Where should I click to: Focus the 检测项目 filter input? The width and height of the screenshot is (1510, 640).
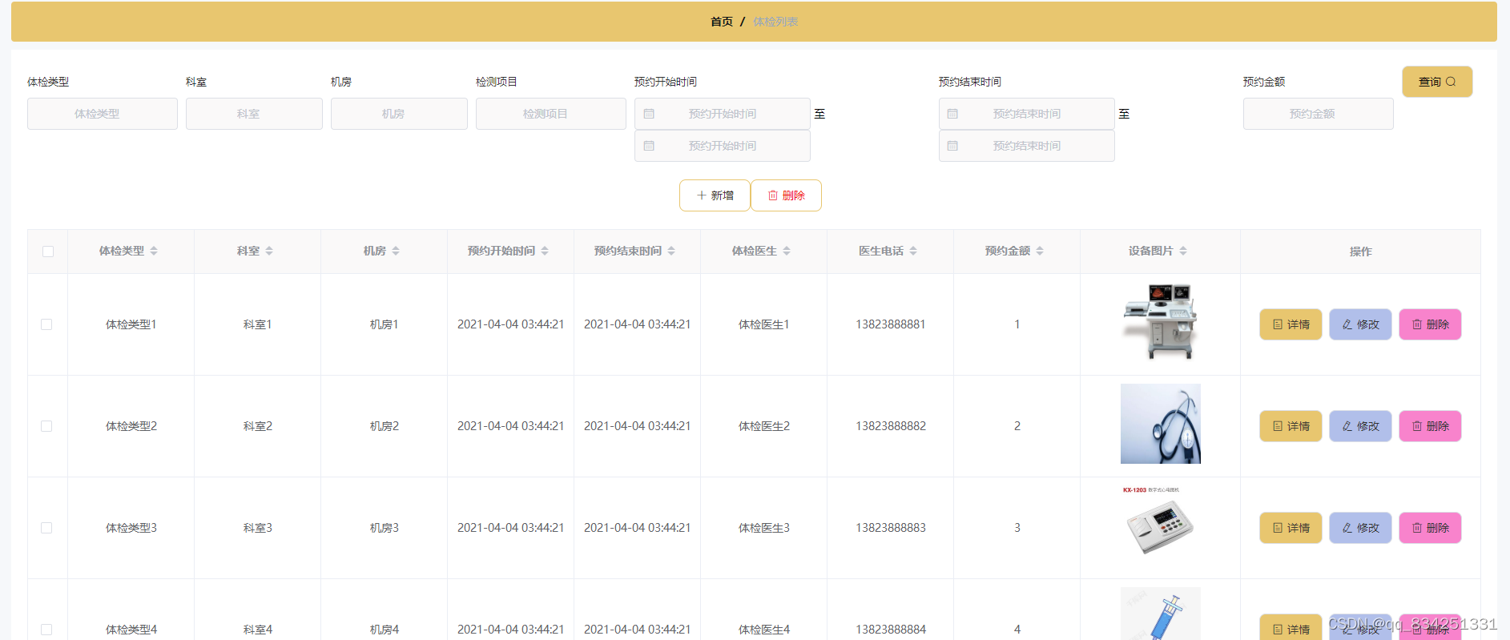551,114
